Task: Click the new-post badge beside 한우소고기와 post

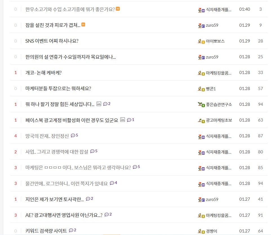Action: 118,9
